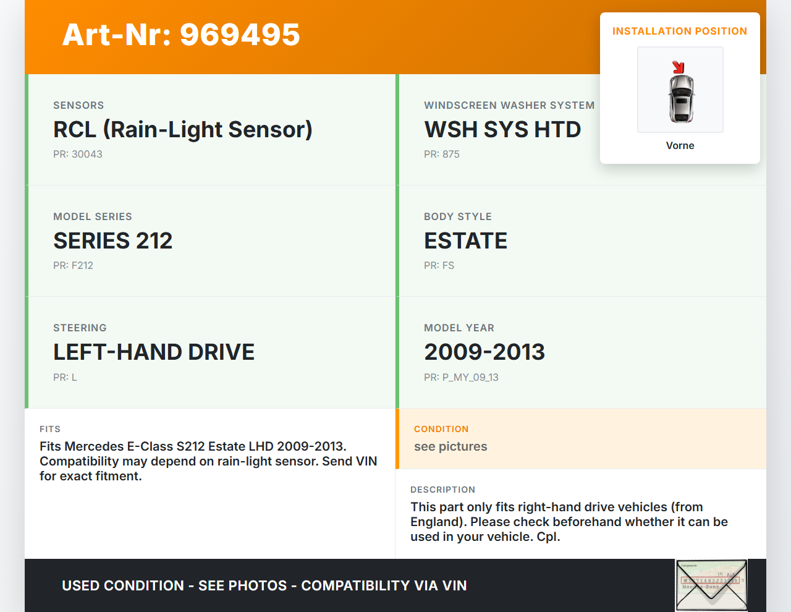Screen dimensions: 791x612
Task: Click the MODEL YEAR label
Action: pos(459,328)
